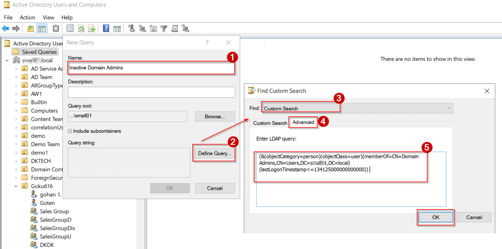The height and width of the screenshot is (249, 502).
Task: Expand the AW1 node
Action: (16, 94)
